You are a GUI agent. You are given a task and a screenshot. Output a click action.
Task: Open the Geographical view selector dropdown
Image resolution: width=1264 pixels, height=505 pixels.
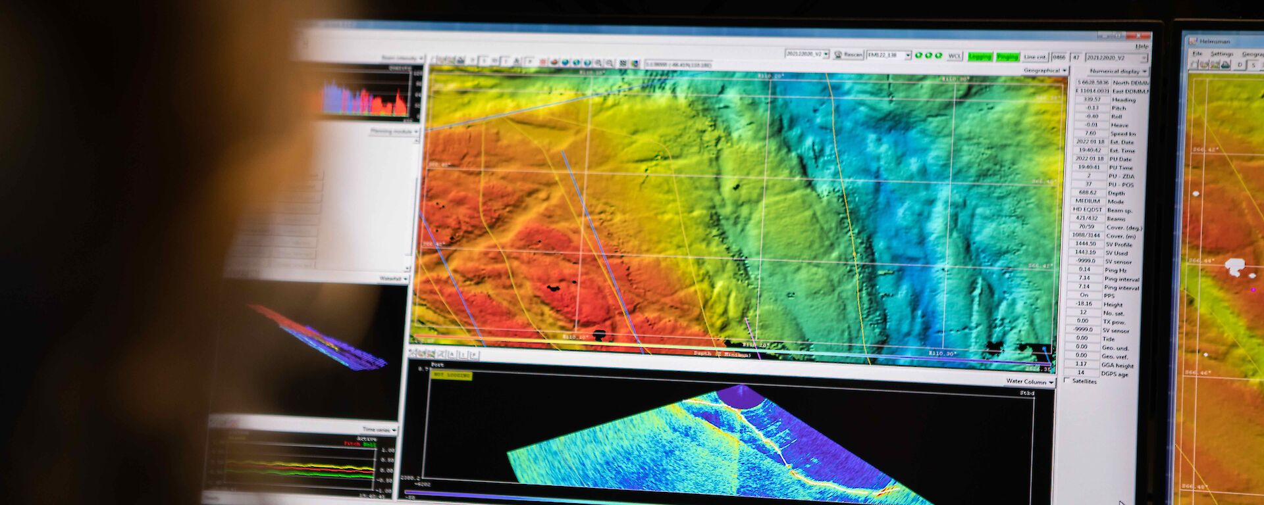(x=1045, y=70)
